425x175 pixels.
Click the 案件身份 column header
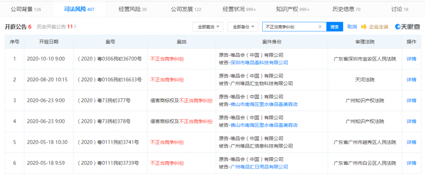(x=272, y=42)
